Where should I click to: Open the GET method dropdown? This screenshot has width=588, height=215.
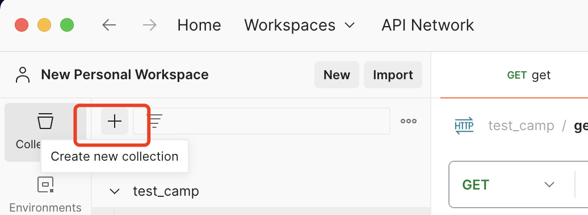(x=509, y=184)
